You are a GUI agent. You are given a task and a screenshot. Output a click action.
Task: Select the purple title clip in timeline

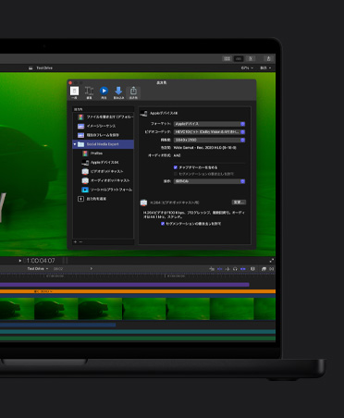coord(125,285)
